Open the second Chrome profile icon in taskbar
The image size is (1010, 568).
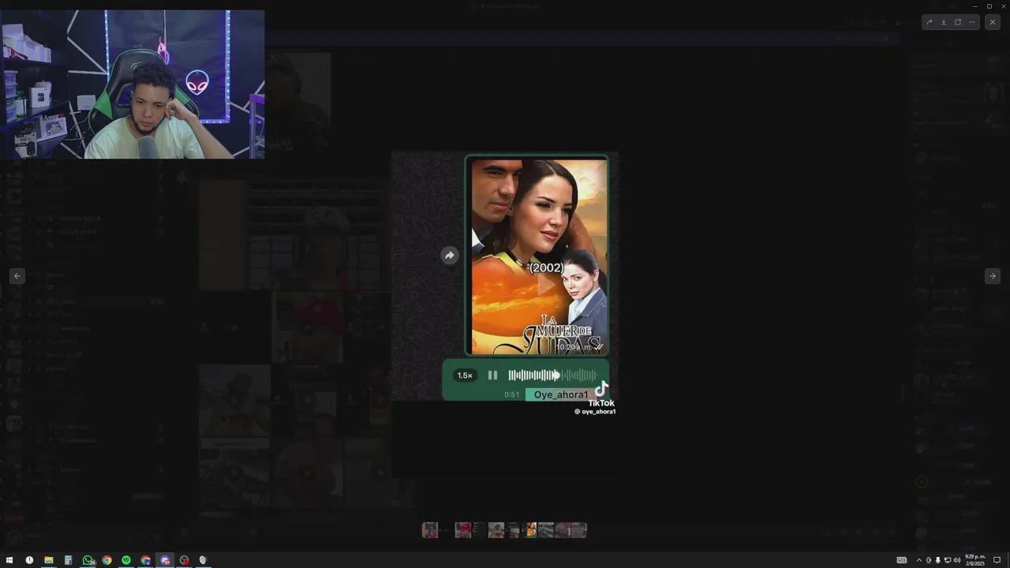[x=145, y=560]
